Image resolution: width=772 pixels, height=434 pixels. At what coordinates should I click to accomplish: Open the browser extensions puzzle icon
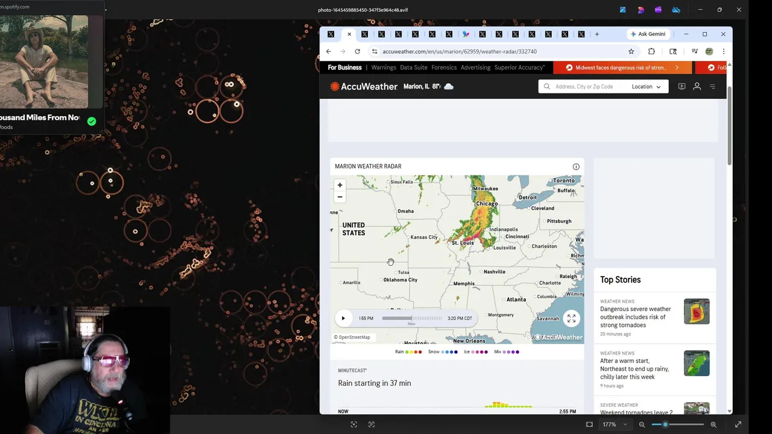point(651,51)
